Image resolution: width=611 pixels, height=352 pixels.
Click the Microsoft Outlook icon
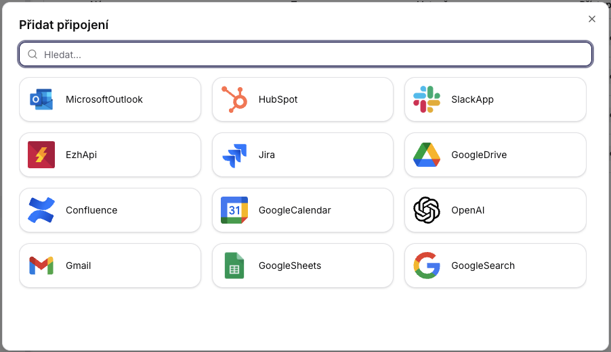(41, 99)
